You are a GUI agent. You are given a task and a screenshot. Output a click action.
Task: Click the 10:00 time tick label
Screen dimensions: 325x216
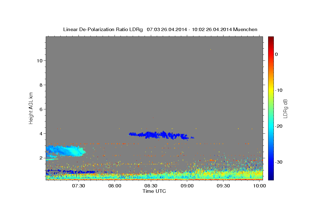[259, 186]
